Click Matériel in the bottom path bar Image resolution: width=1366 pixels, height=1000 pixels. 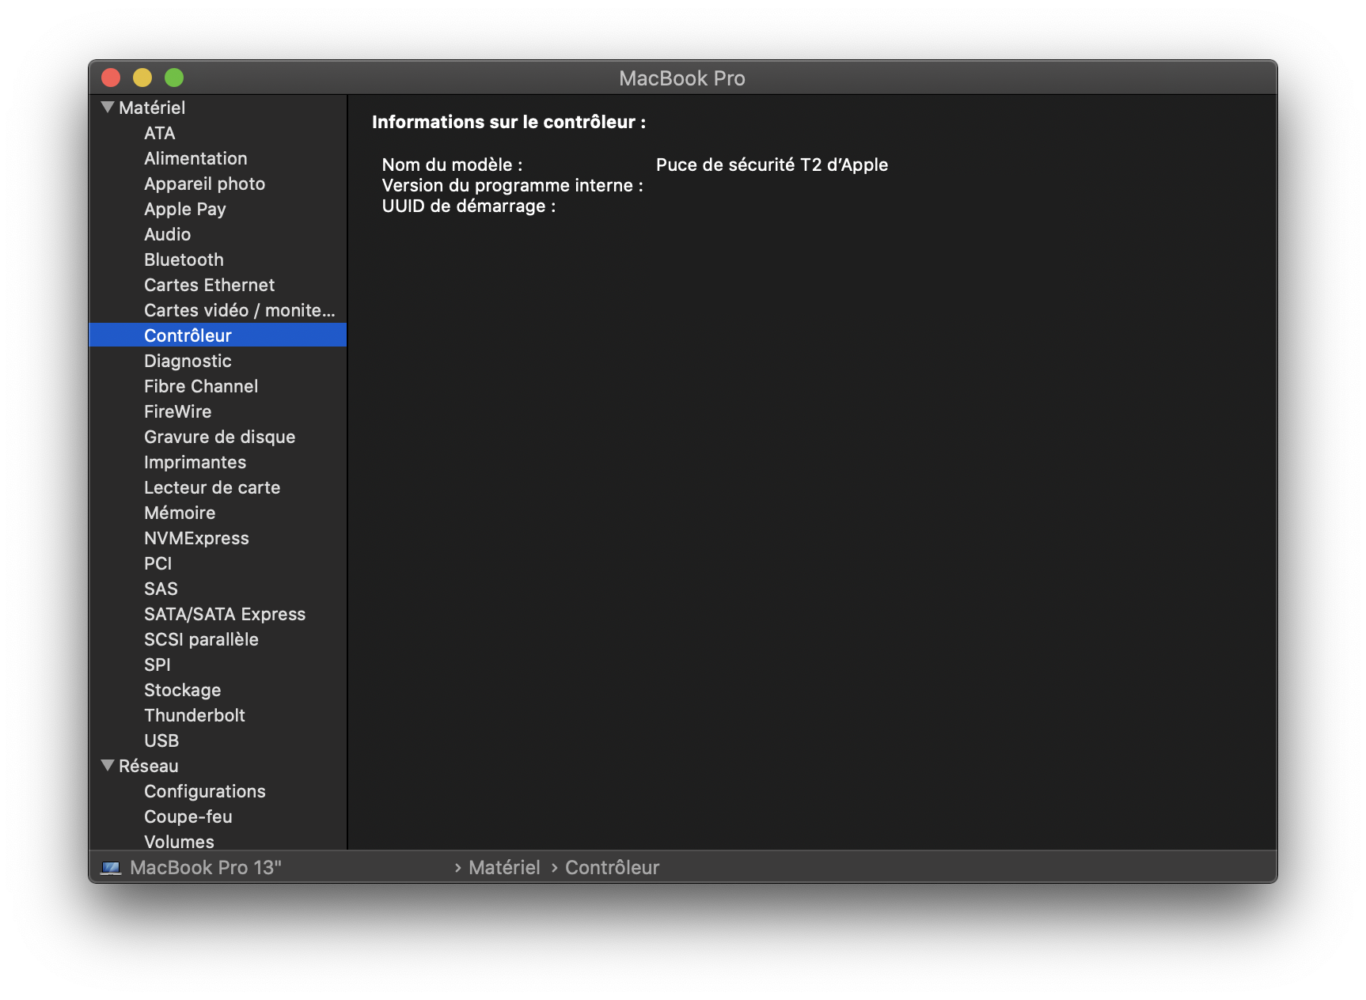(504, 868)
